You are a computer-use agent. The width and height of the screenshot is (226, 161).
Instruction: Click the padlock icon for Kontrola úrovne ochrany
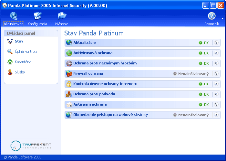(x=69, y=84)
